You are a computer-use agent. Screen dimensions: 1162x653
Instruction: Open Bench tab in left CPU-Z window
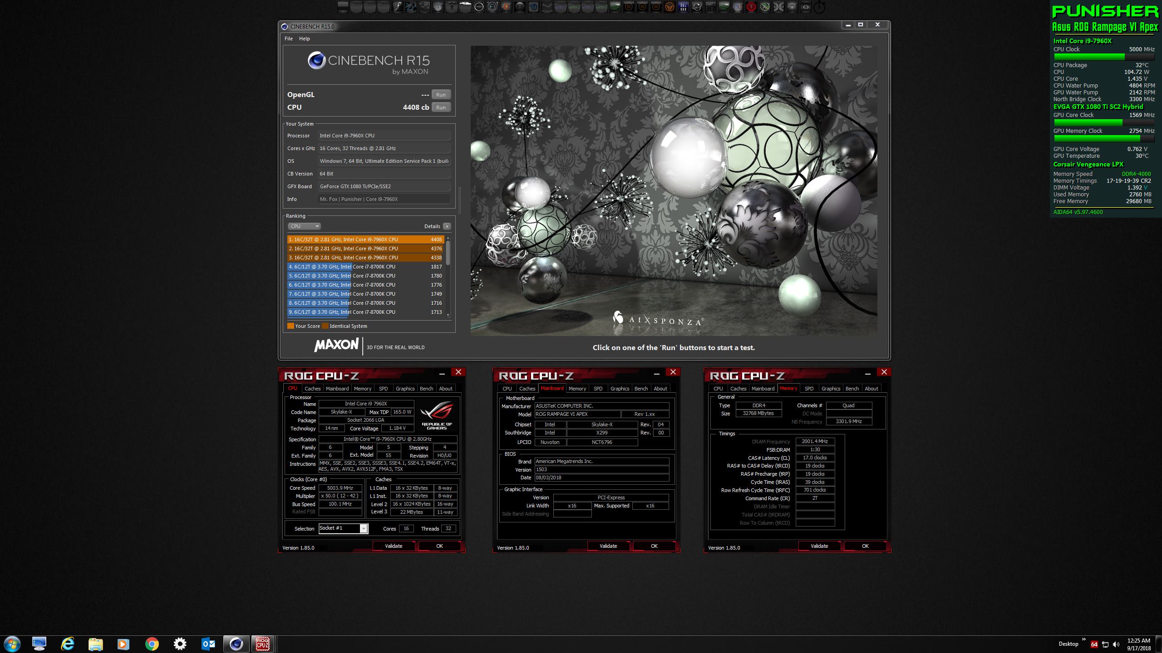point(426,389)
